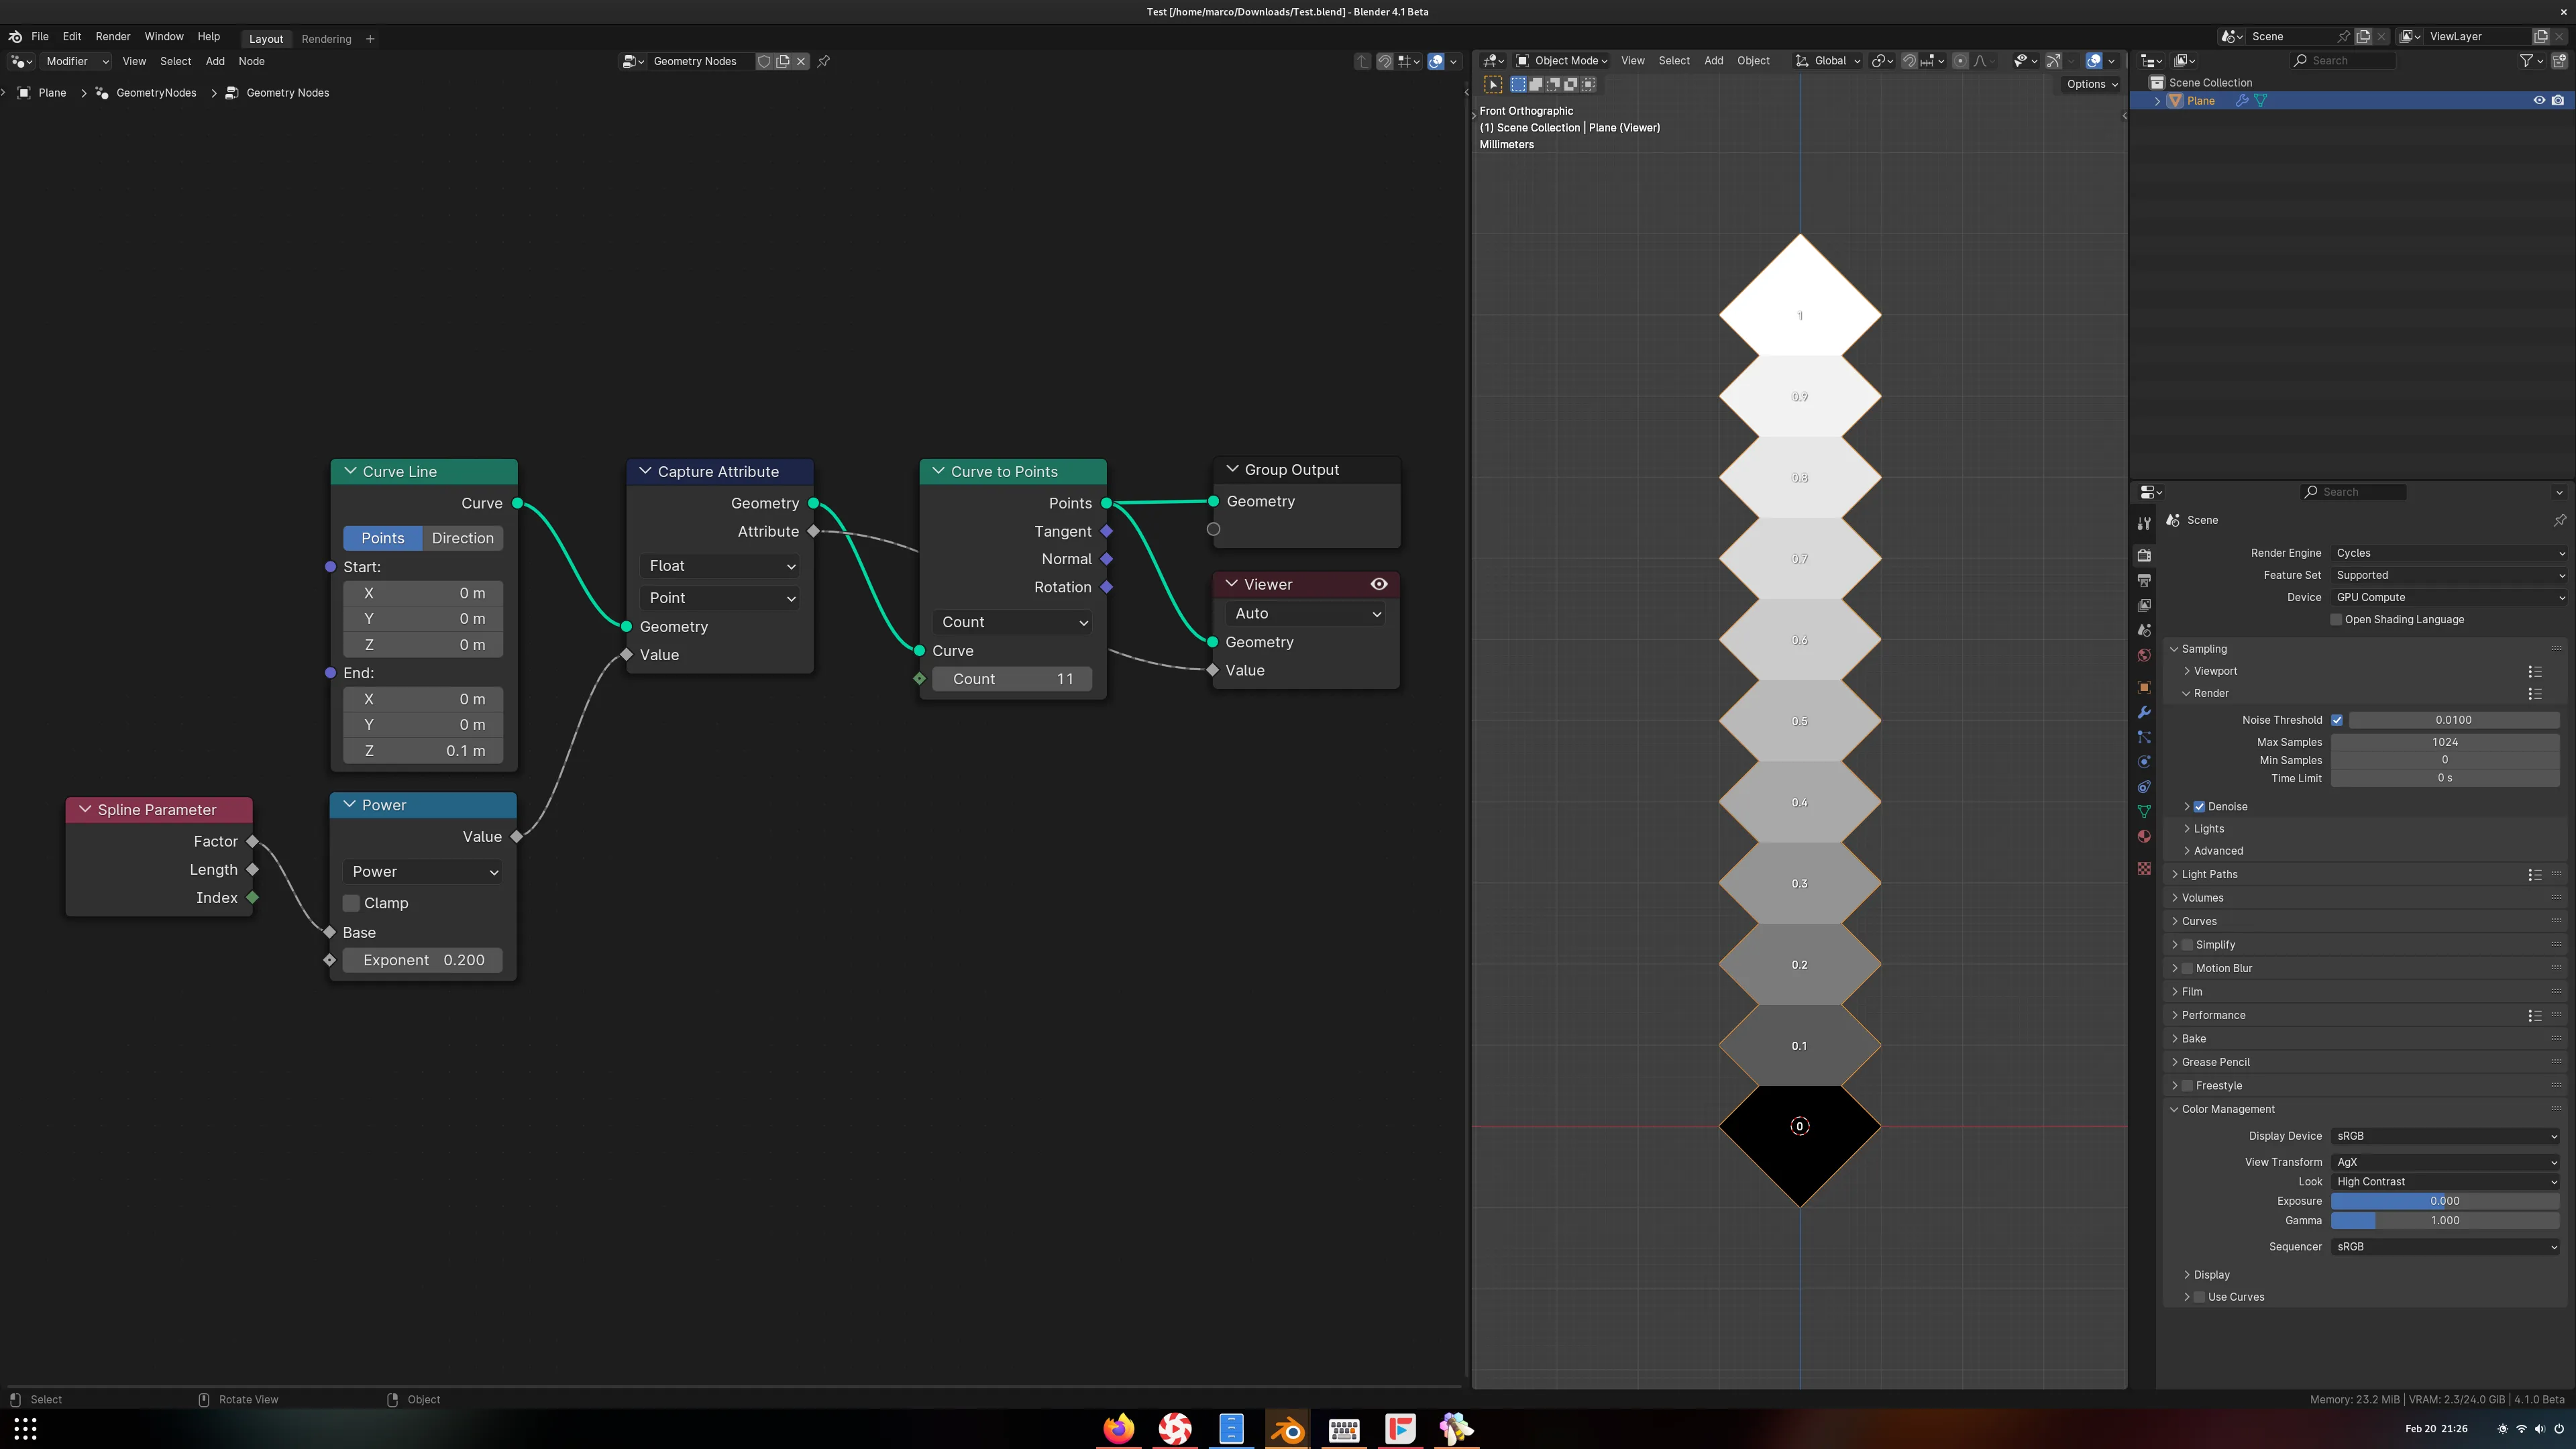Click the outliner Search field
The height and width of the screenshot is (1449, 2576).
2343,61
